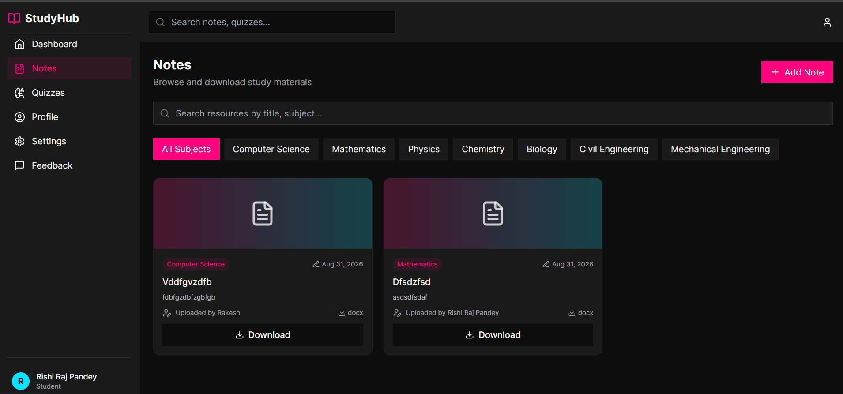Click Aug 31, 2026 on Vddfgvzdfb card

click(342, 264)
